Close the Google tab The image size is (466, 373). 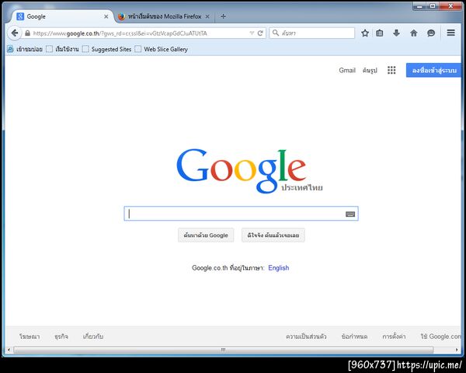pos(106,16)
